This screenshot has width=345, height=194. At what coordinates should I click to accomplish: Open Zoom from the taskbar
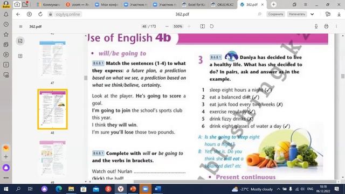(x=145, y=189)
